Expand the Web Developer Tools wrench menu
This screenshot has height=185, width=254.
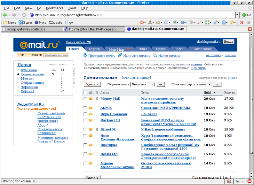point(216,22)
